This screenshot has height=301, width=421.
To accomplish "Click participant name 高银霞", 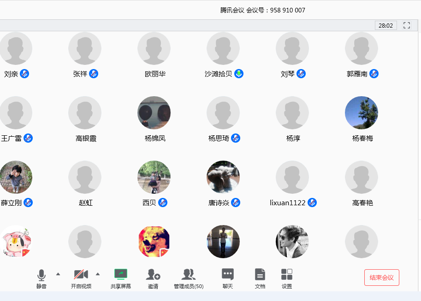I will click(86, 139).
